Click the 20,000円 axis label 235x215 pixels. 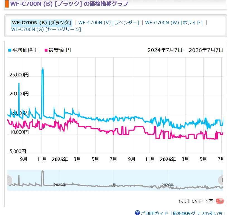tap(19, 93)
